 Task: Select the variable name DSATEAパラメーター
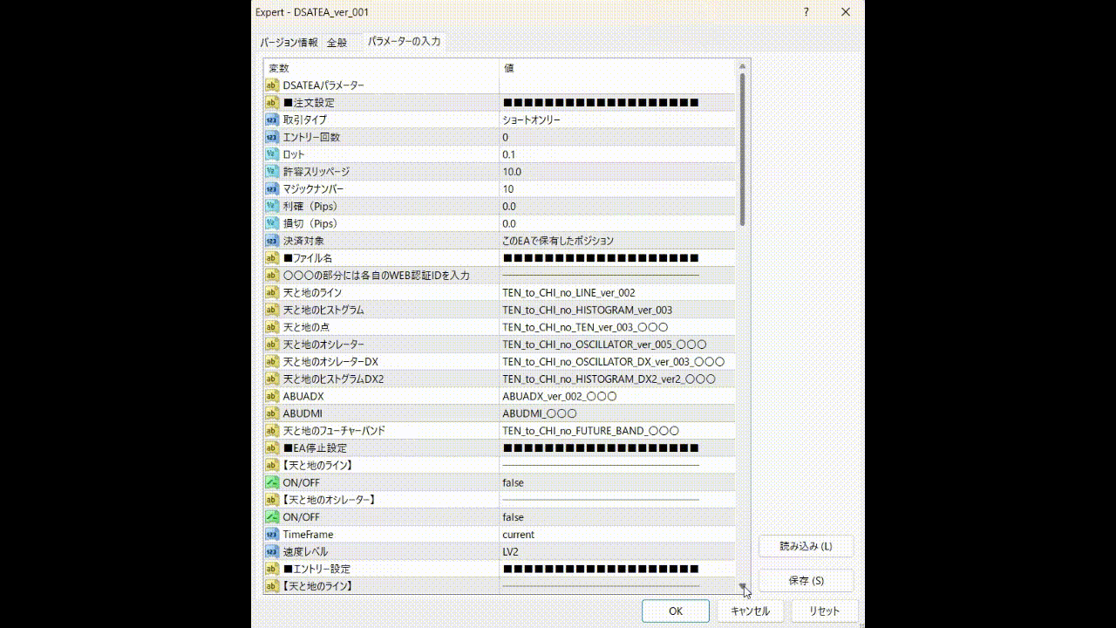323,85
